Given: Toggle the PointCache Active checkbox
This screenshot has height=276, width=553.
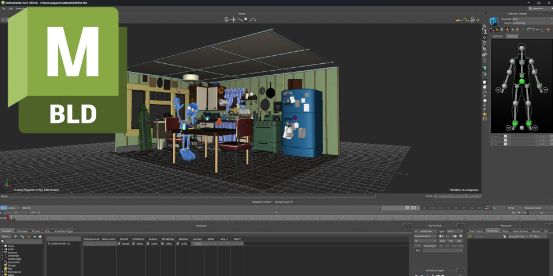Looking at the screenshot, I should tap(133, 244).
